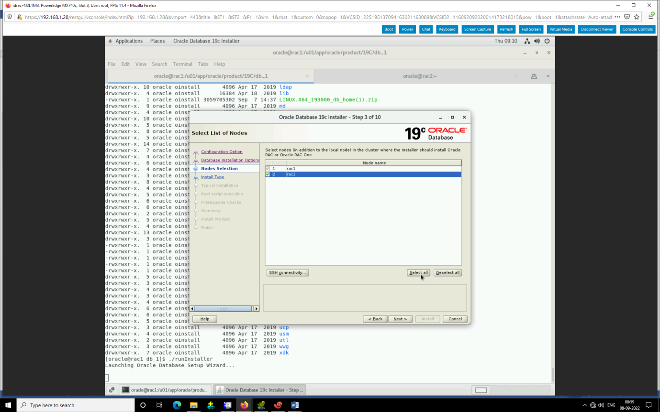Open the GNOME Applications menu
Image resolution: width=660 pixels, height=412 pixels.
[129, 41]
